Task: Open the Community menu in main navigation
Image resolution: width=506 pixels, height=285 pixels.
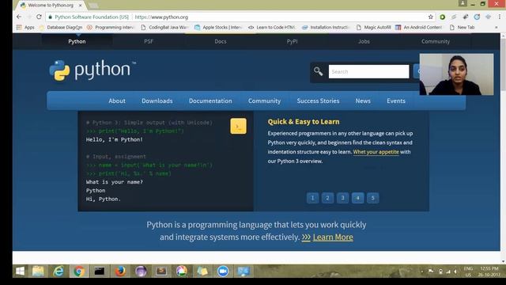Action: [264, 101]
